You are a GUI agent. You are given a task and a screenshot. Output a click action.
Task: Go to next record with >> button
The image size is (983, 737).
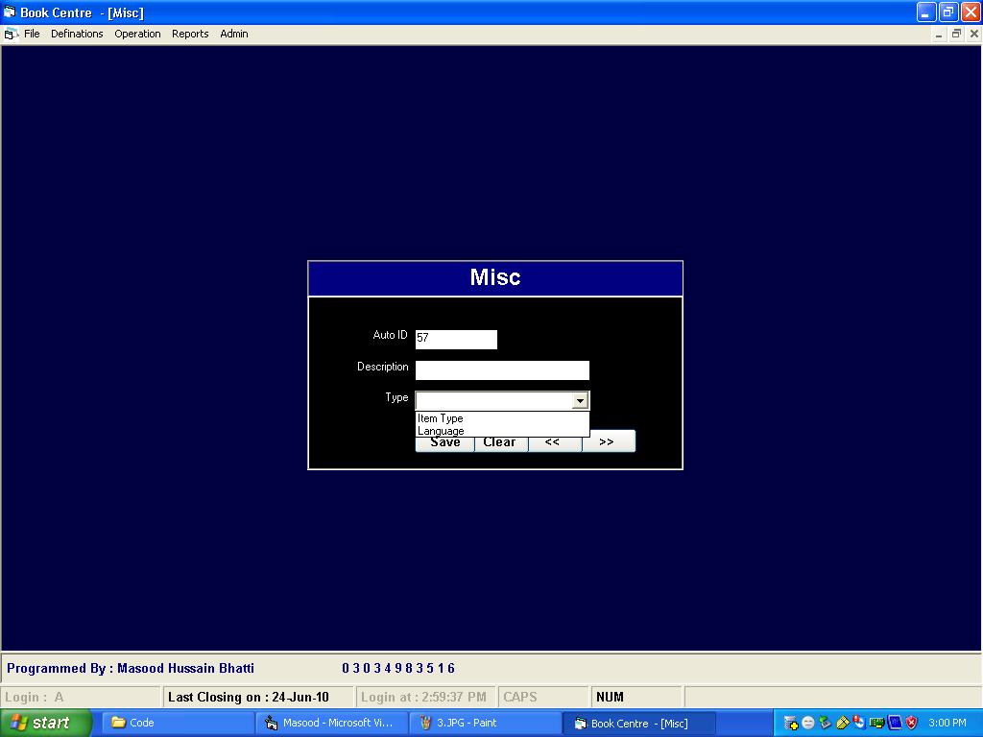pos(607,442)
